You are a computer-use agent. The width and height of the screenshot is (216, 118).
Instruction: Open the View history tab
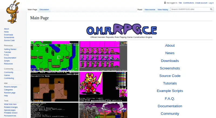pyautogui.click(x=163, y=9)
